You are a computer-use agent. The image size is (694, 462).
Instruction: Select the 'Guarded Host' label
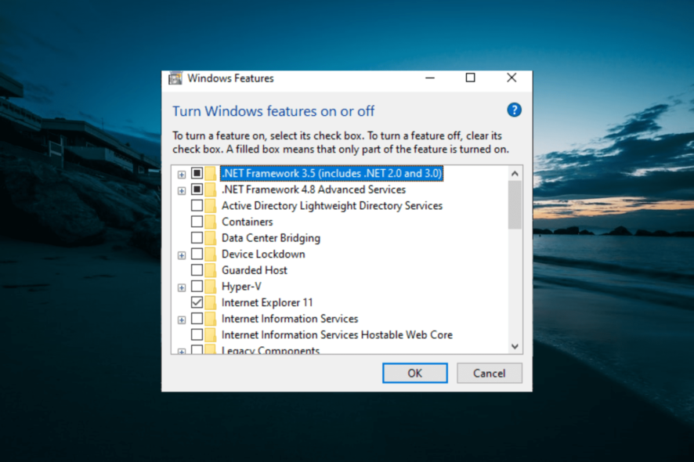point(255,270)
